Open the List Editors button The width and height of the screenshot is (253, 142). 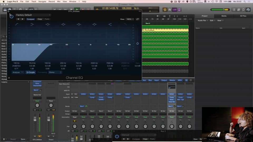point(234,10)
